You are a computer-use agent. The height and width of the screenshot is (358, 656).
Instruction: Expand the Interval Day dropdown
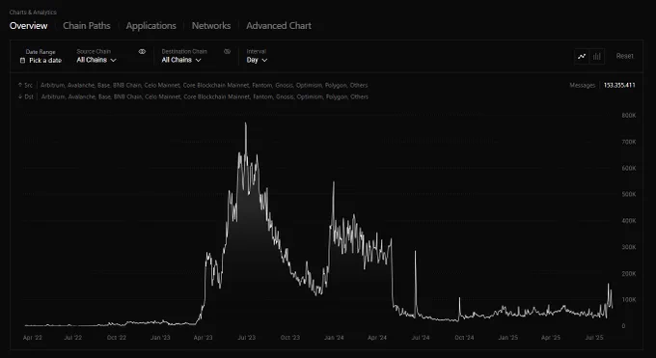257,60
